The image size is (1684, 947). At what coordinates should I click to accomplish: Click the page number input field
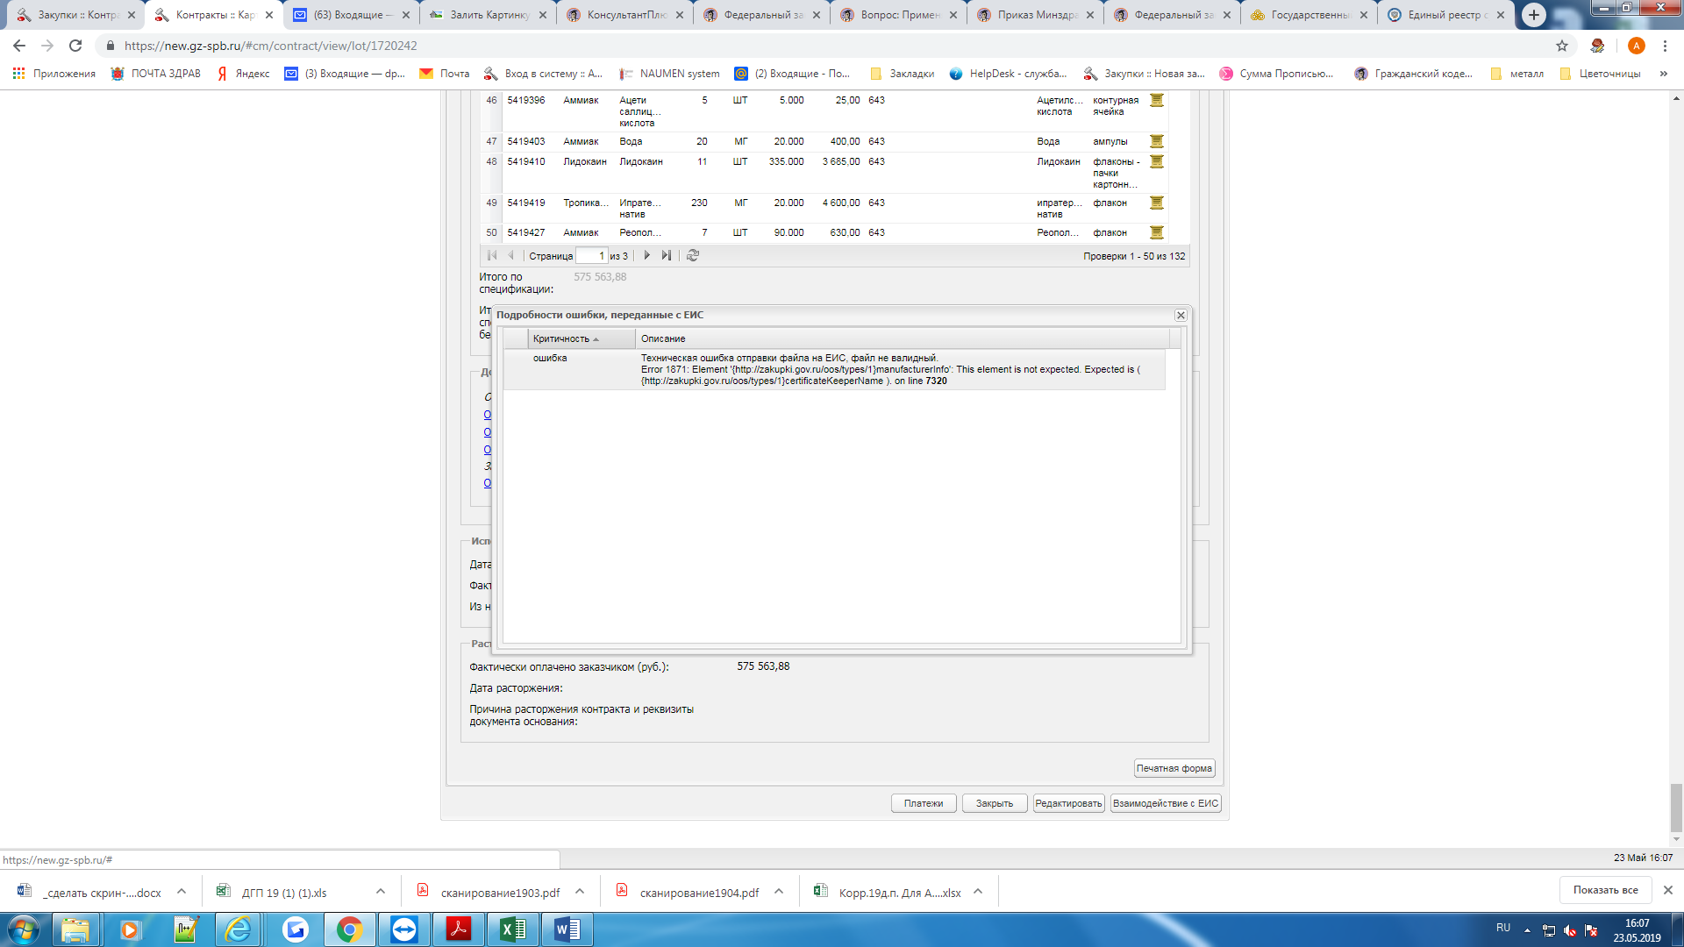[591, 256]
